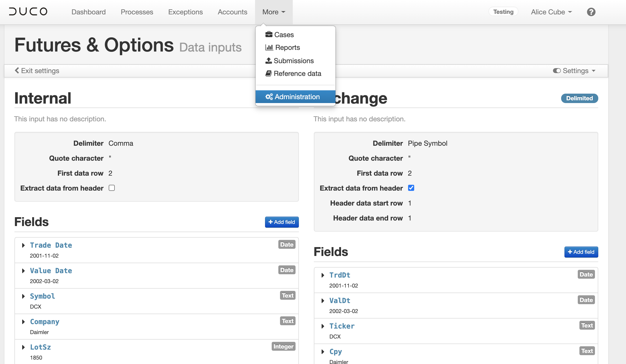This screenshot has width=626, height=364.
Task: Click Add field under Exchange Fields
Action: coord(581,252)
